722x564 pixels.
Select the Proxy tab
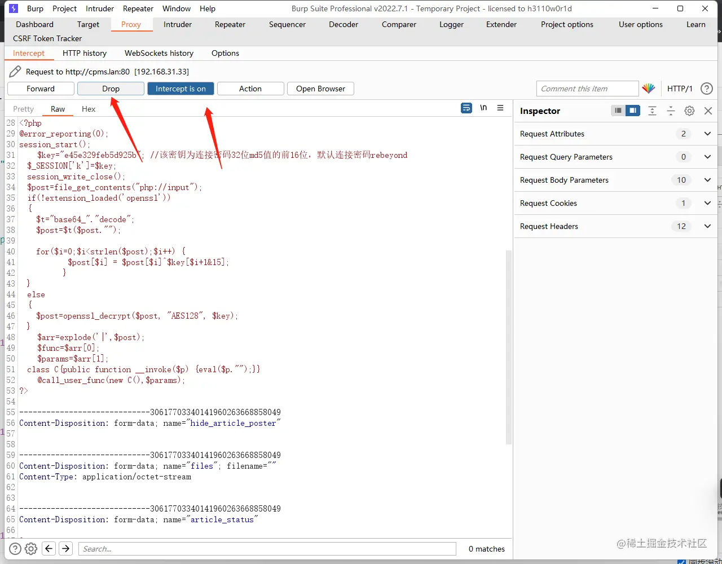pos(131,24)
